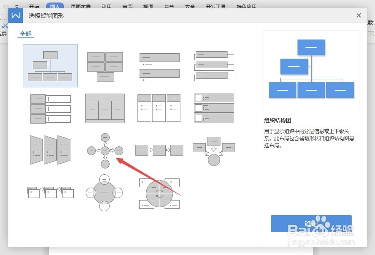Open the 视图 ribbon tab
Image resolution: width=375 pixels, height=255 pixels.
tap(148, 6)
